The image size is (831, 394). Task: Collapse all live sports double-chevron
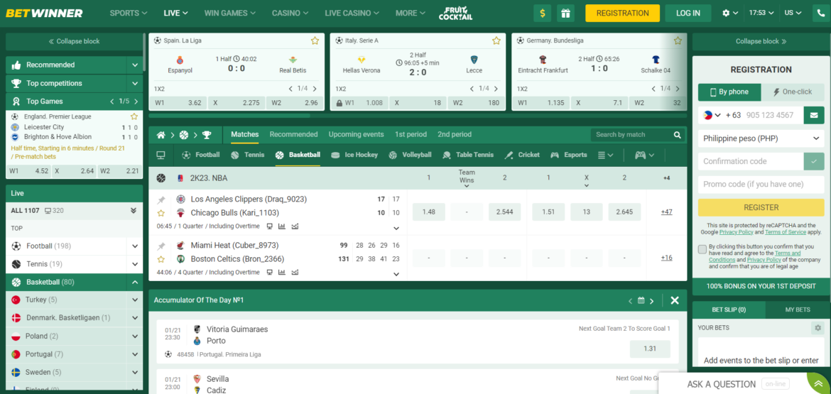134,211
